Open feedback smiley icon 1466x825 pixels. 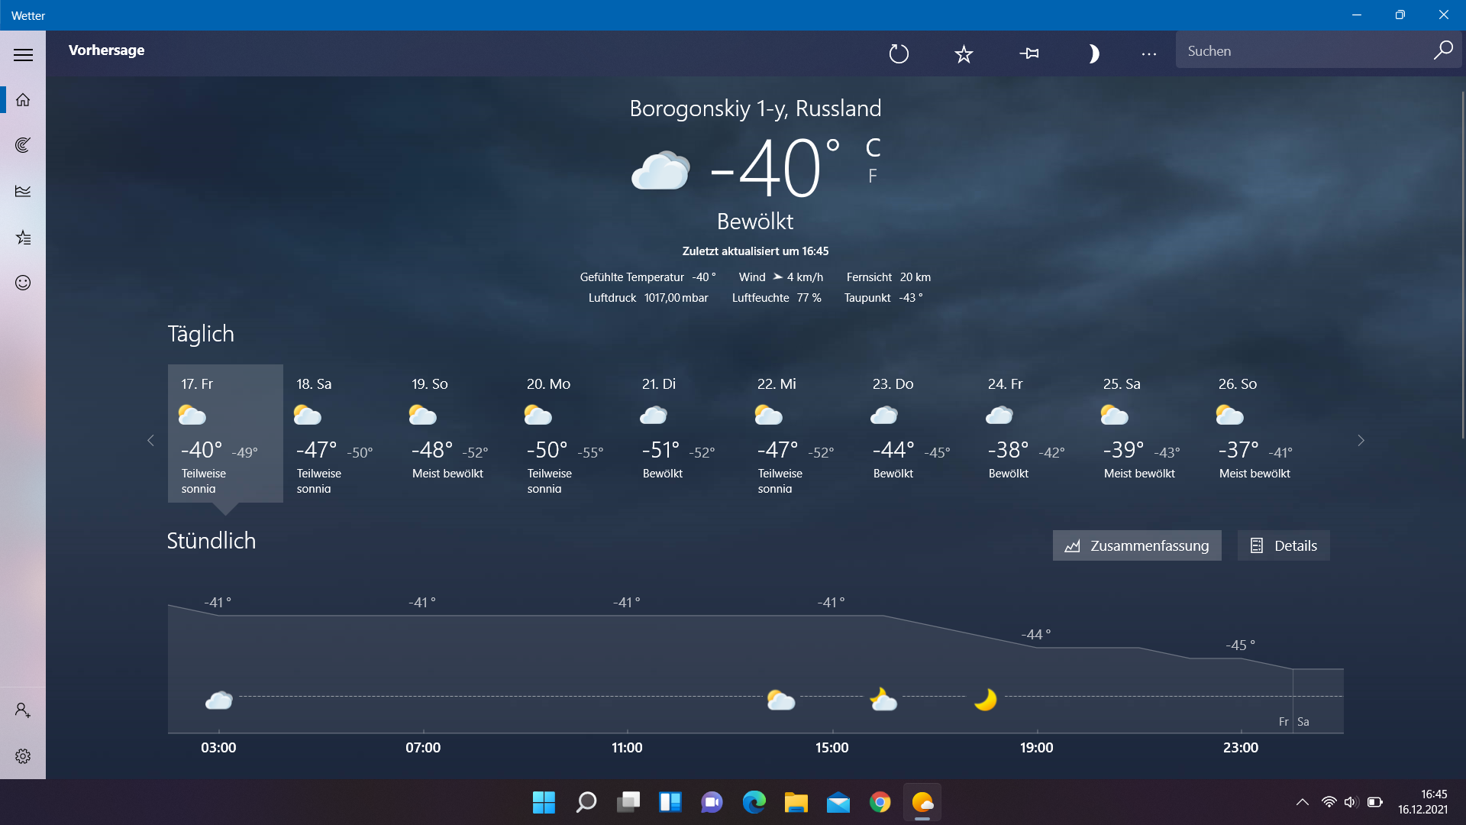(23, 283)
